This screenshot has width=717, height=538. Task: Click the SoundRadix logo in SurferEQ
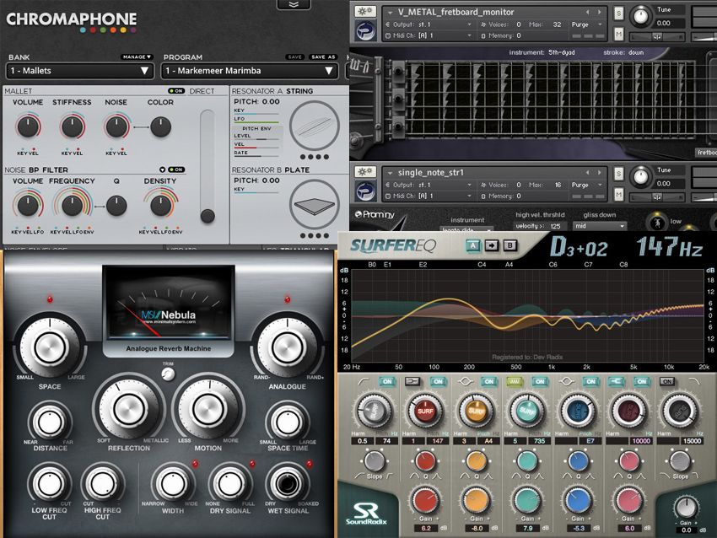pyautogui.click(x=366, y=514)
